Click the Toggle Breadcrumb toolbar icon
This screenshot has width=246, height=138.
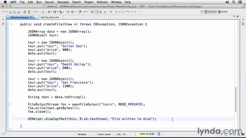coord(92,12)
